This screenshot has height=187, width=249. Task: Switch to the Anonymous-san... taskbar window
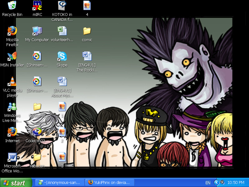(60, 183)
